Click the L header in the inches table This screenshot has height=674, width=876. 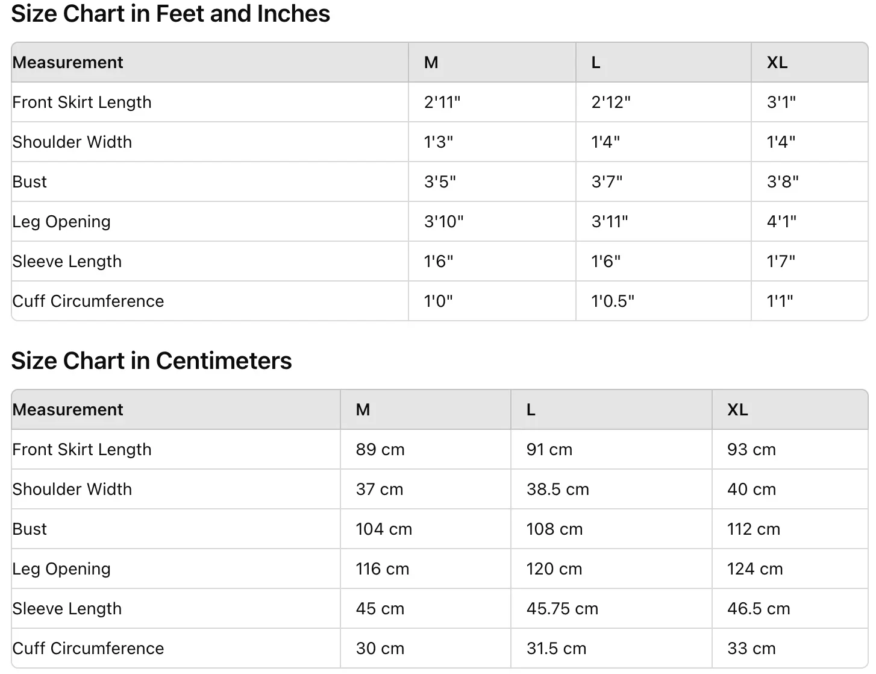(595, 62)
